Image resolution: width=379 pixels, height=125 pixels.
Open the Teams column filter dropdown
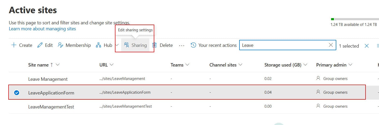pyautogui.click(x=187, y=65)
